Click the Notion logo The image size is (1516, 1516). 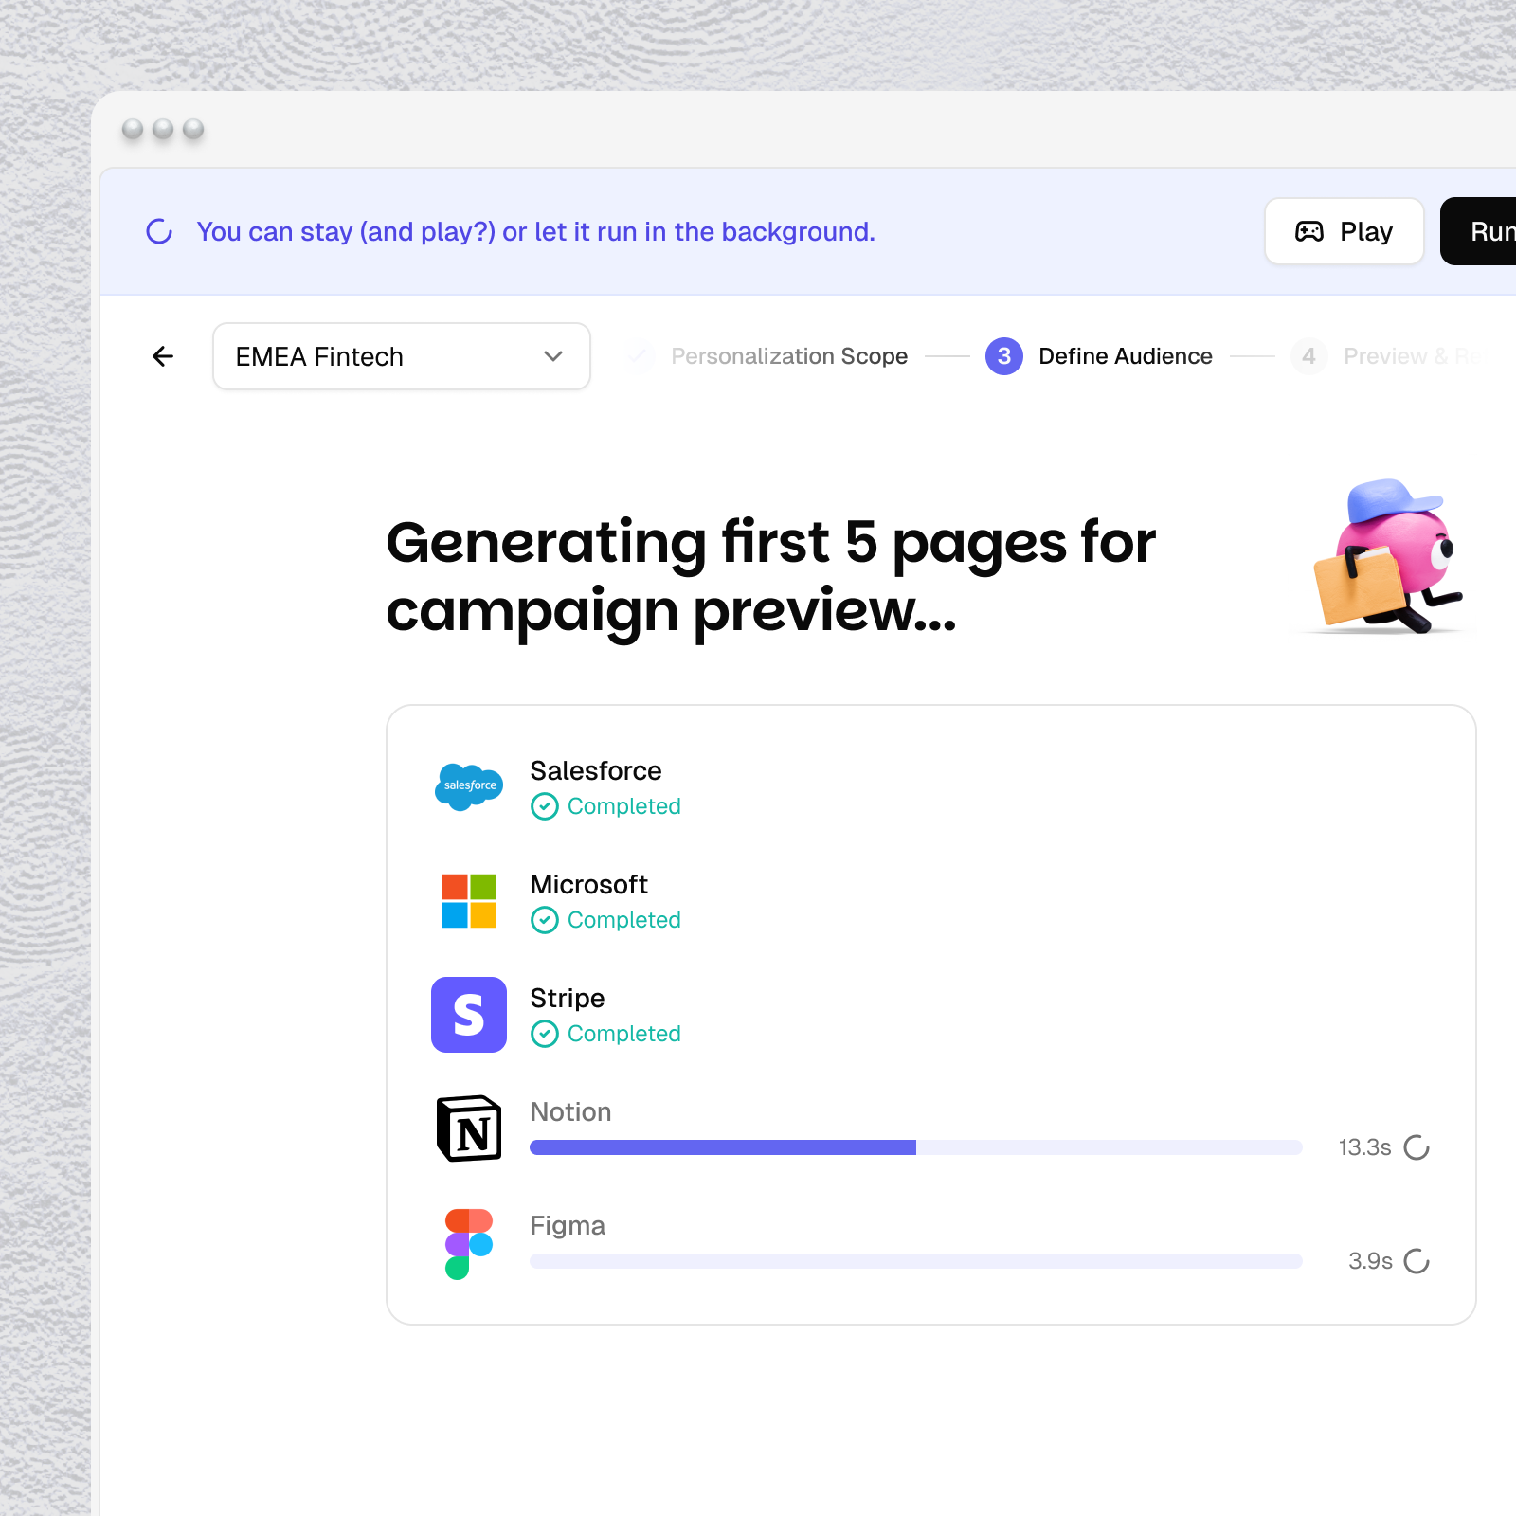(469, 1128)
